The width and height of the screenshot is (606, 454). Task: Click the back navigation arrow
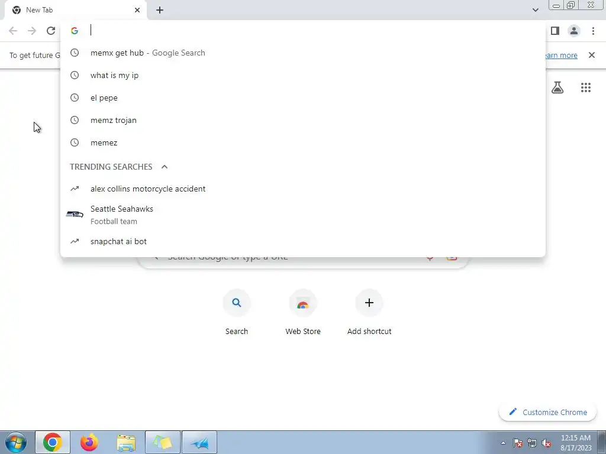tap(13, 31)
